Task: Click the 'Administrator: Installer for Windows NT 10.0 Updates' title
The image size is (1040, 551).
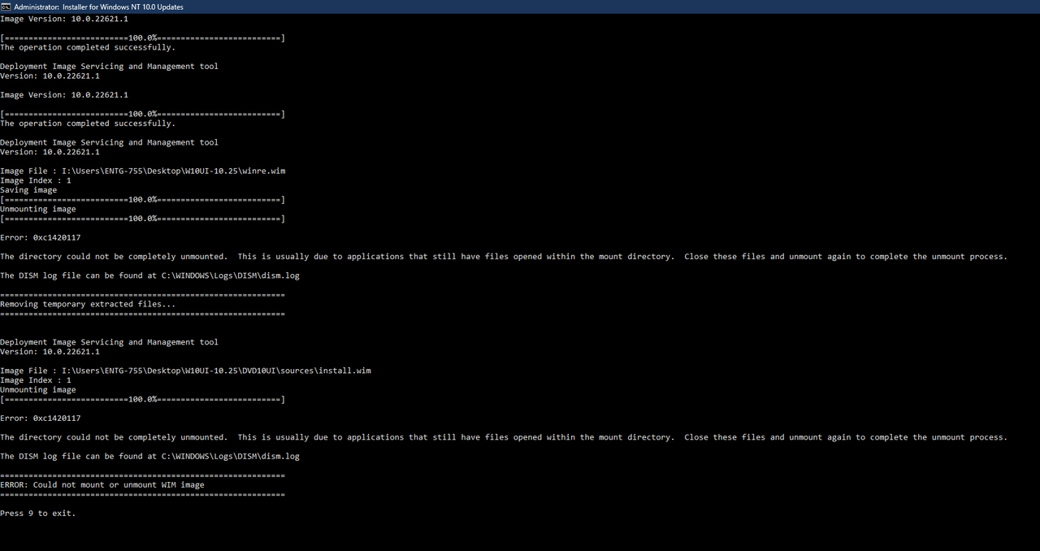Action: [98, 7]
